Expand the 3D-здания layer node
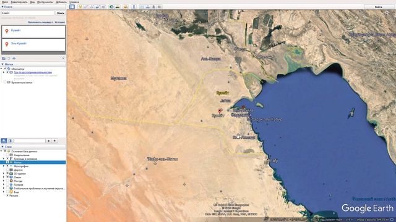 4,173
